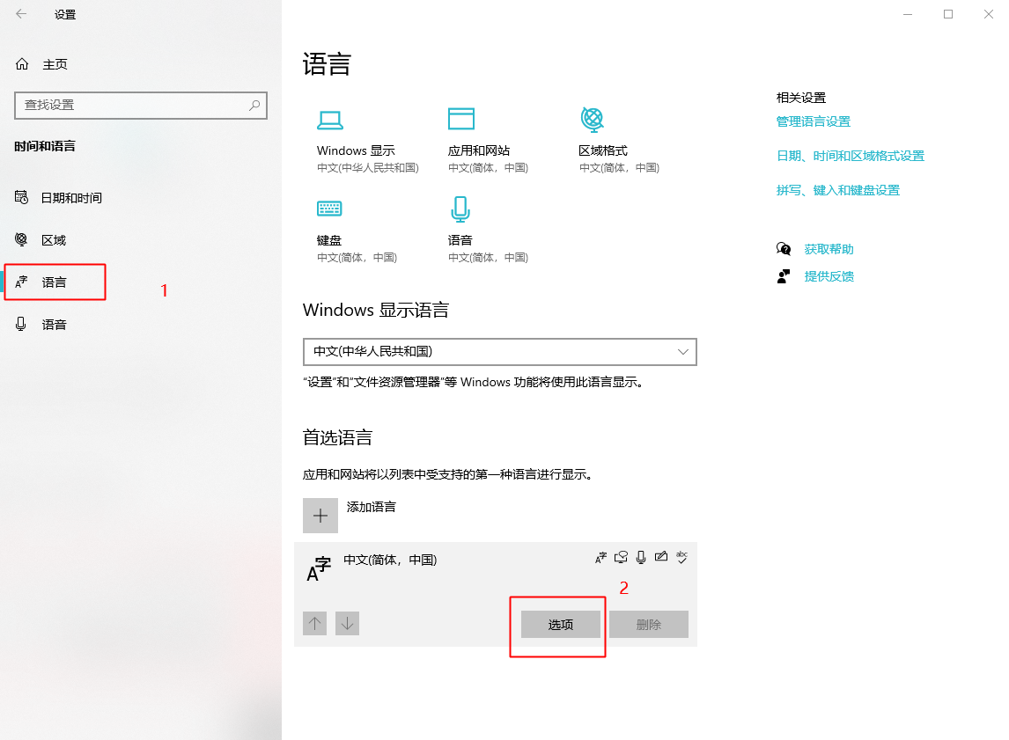Image resolution: width=1009 pixels, height=740 pixels.
Task: Click inside the 查找设置 search box
Action: (141, 105)
